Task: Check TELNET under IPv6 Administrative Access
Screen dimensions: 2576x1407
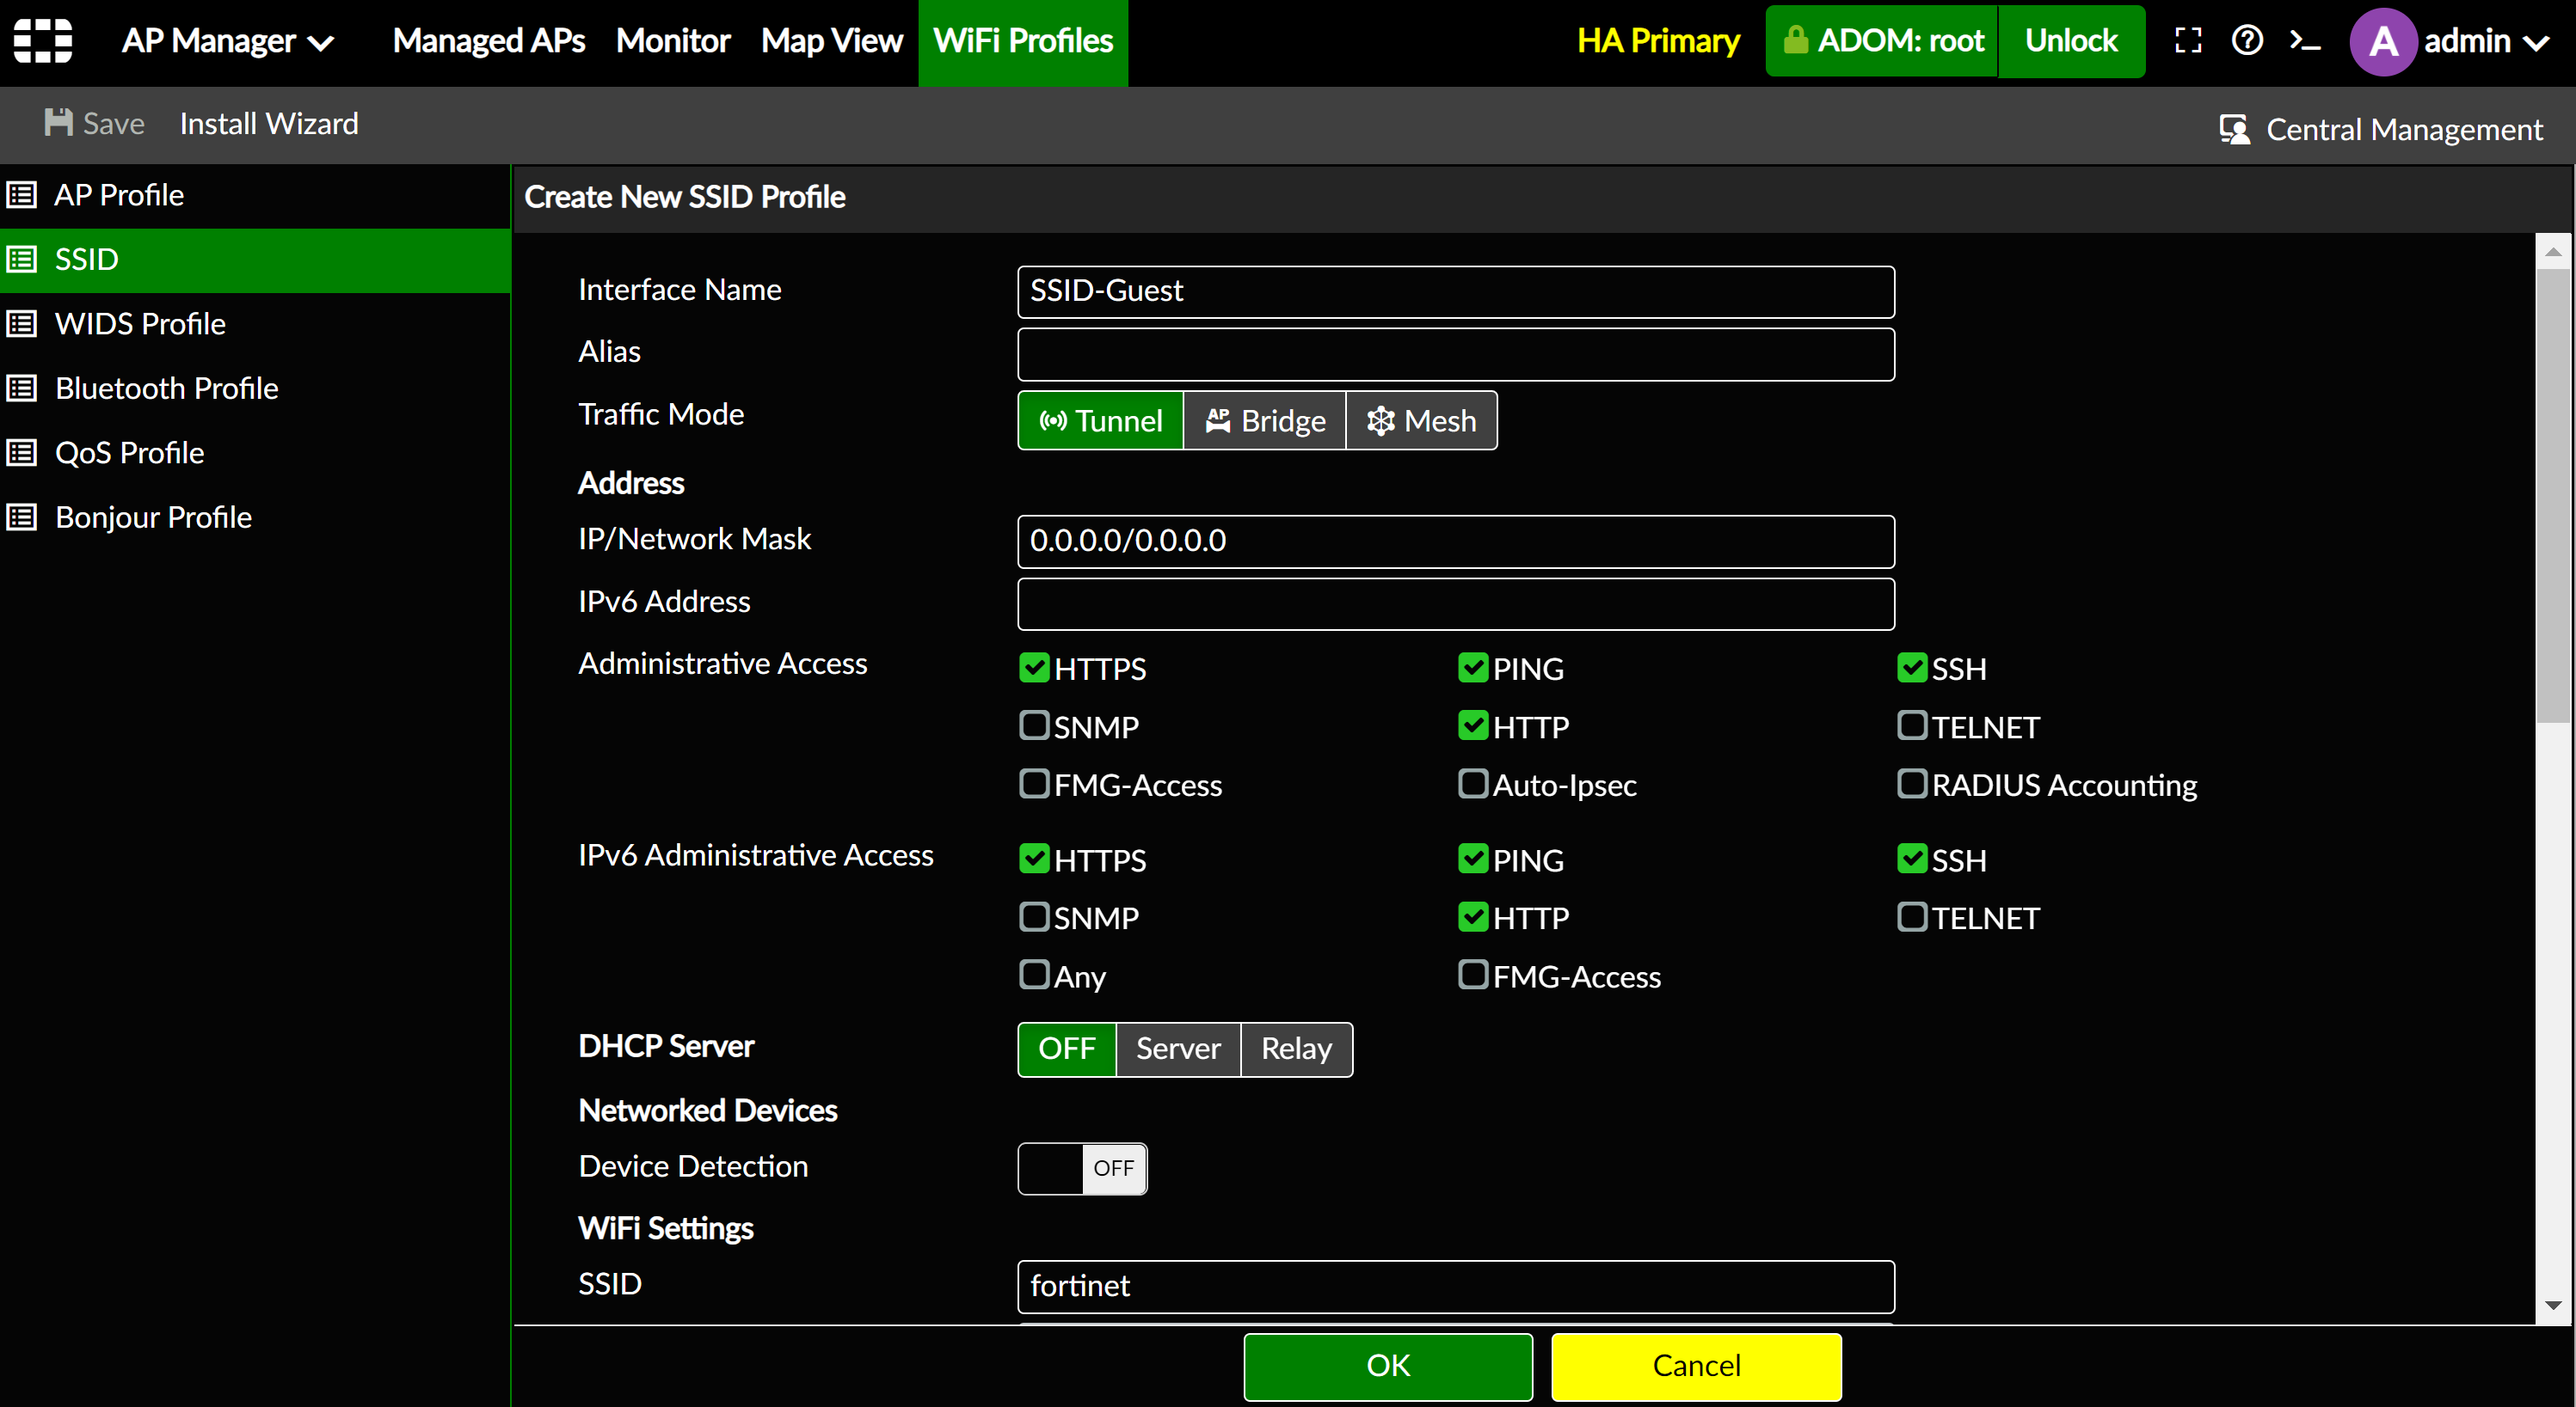Action: [1912, 916]
